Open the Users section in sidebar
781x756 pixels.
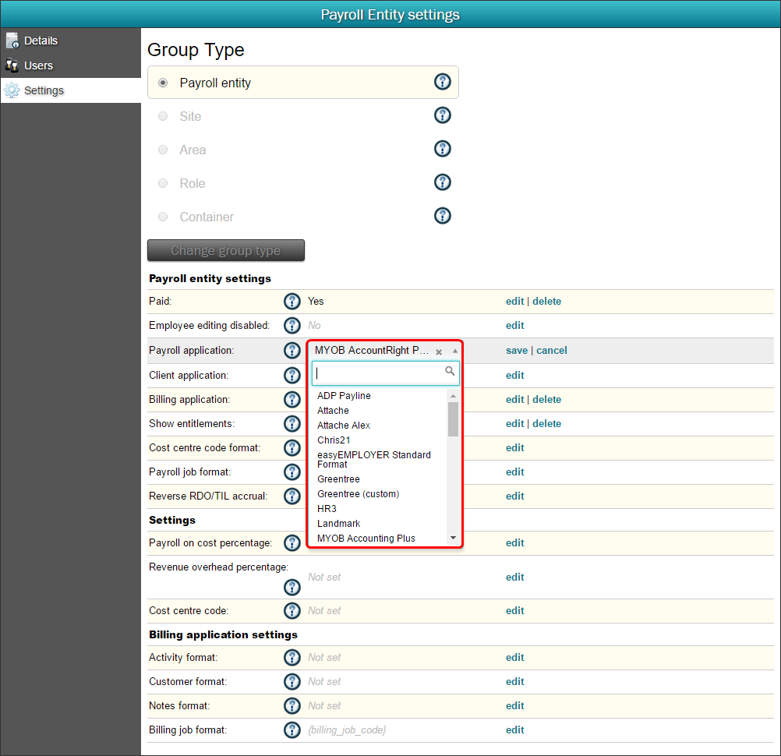click(71, 65)
